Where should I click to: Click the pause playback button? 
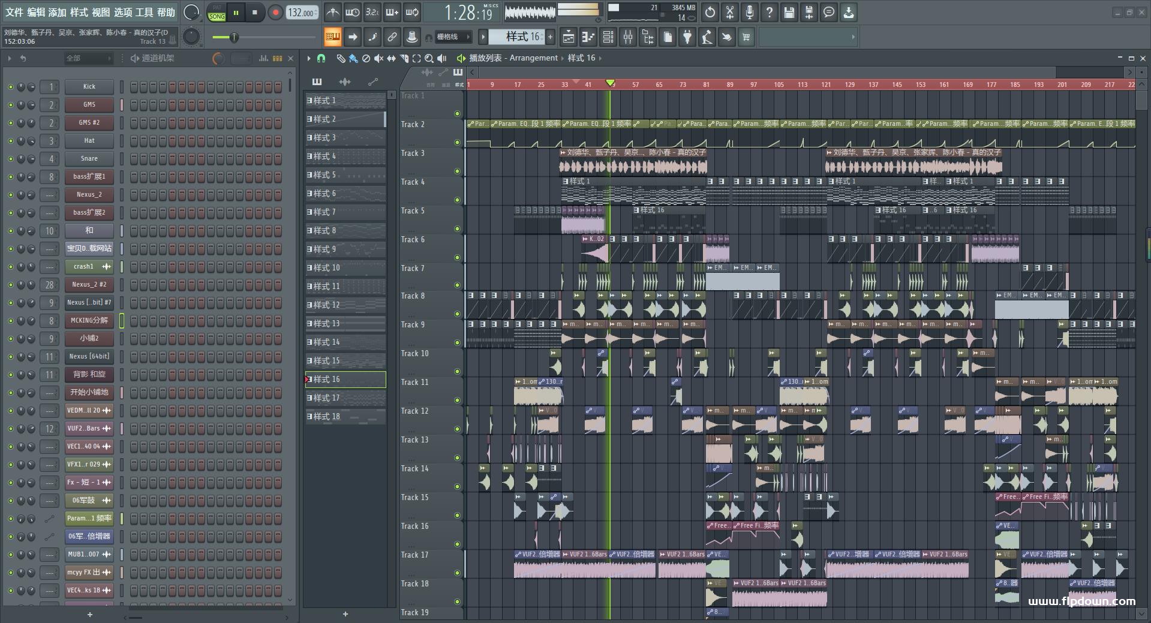coord(236,13)
